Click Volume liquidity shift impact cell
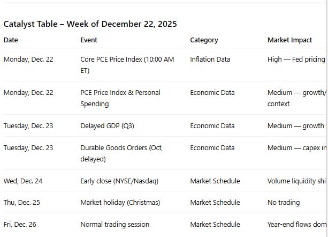 click(297, 181)
